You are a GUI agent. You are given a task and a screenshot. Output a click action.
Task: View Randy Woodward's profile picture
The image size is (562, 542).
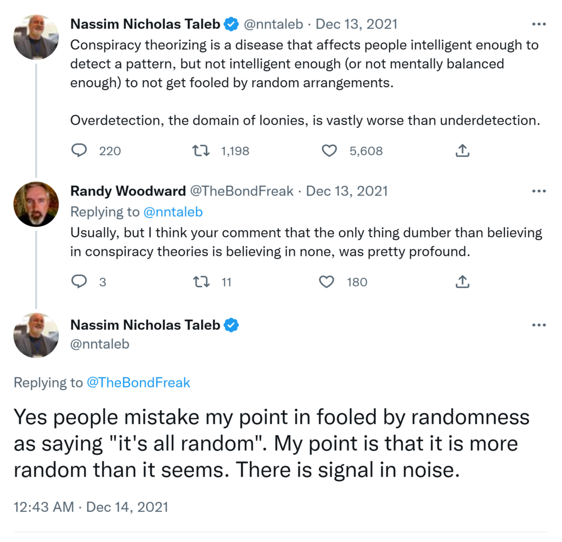point(36,204)
